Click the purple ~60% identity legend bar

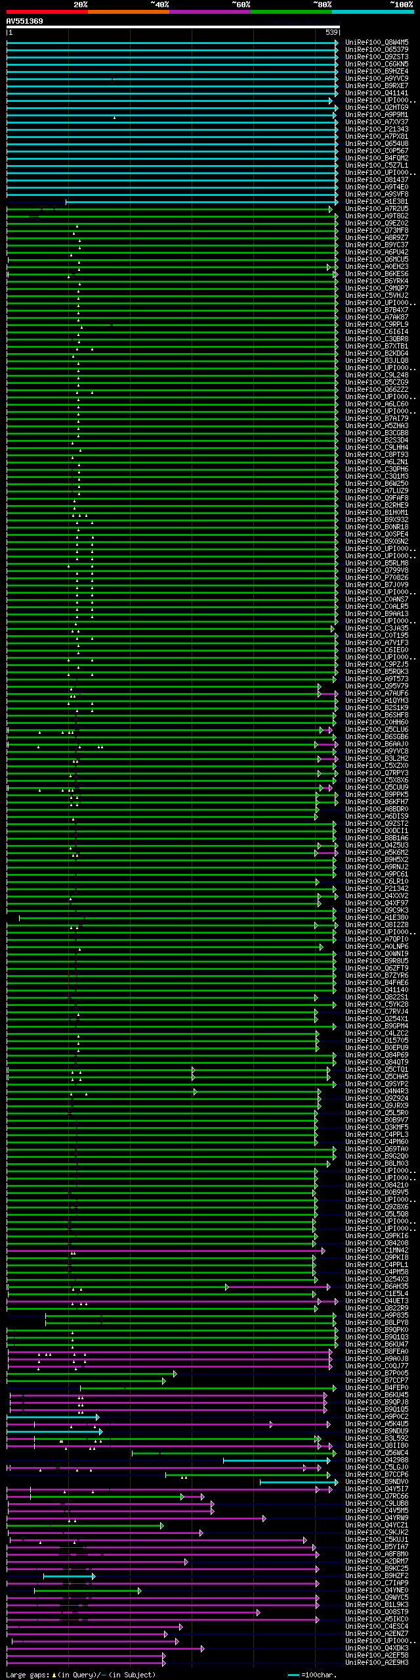(210, 12)
